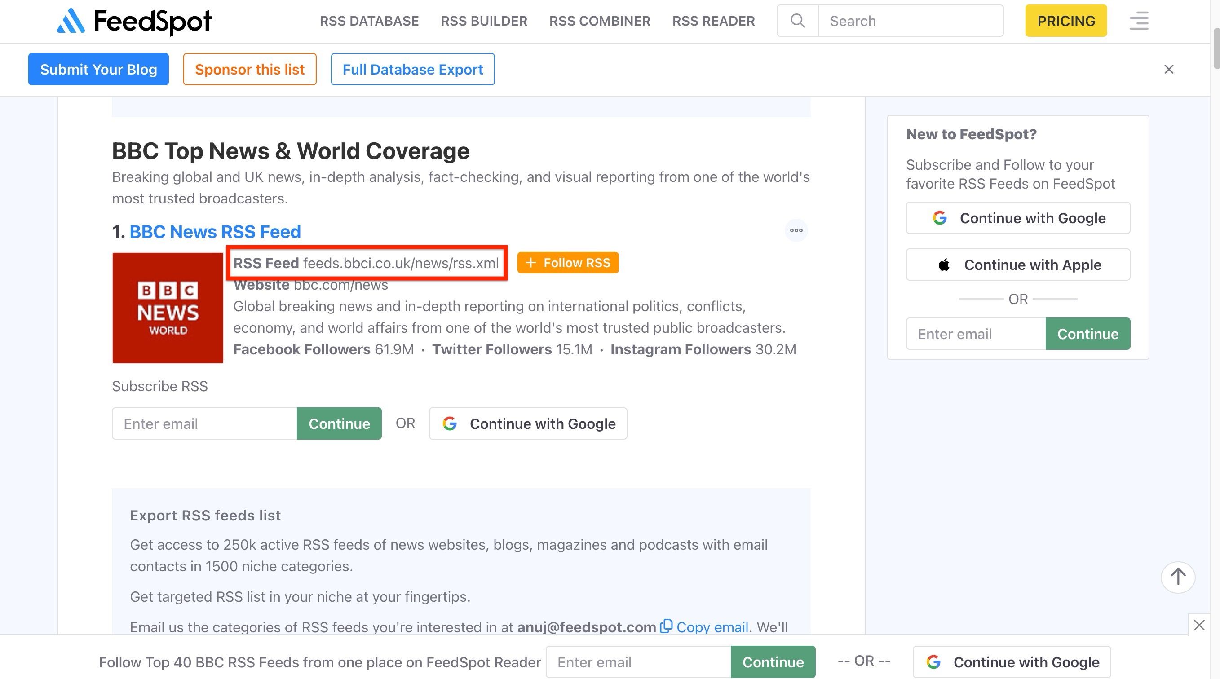The height and width of the screenshot is (679, 1220).
Task: Focus the sidebar Enter email field
Action: (x=976, y=334)
